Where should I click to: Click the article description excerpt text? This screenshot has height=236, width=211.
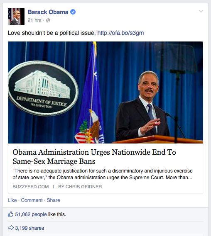click(x=103, y=174)
